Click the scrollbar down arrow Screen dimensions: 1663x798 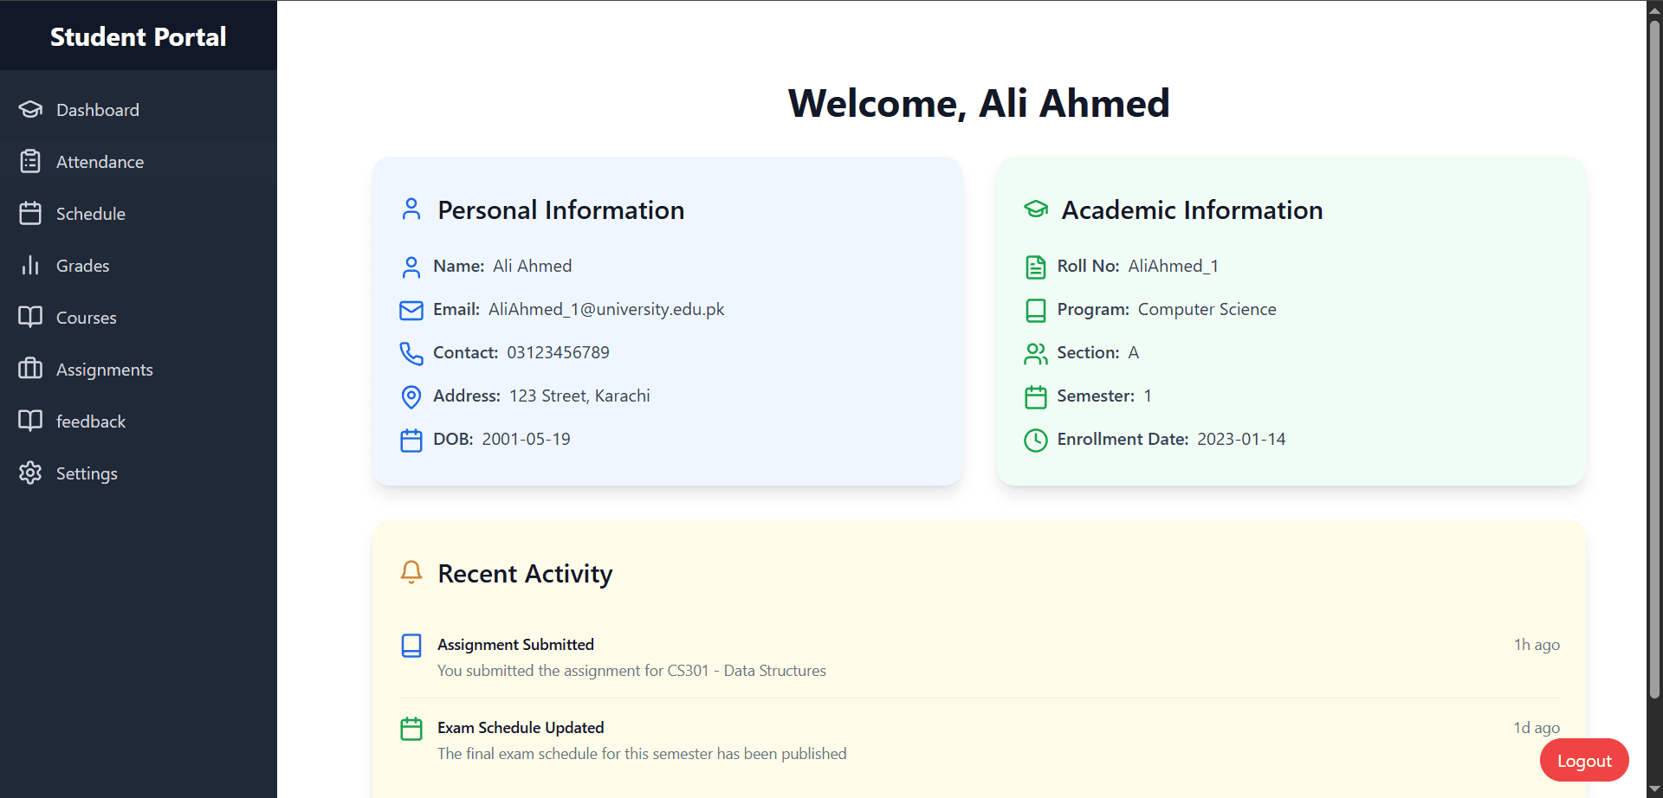click(1654, 789)
